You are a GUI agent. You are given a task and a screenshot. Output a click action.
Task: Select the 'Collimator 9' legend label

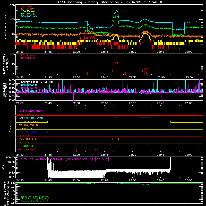coord(29,88)
